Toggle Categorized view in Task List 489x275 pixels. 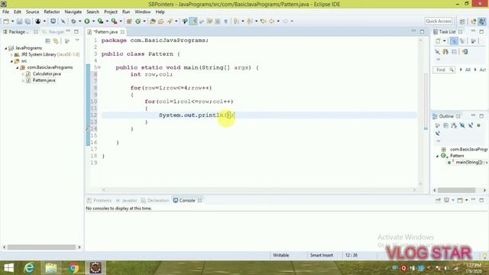[x=454, y=40]
